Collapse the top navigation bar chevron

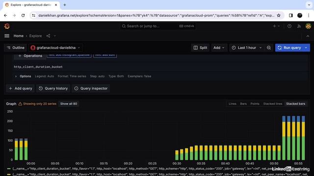click(308, 36)
